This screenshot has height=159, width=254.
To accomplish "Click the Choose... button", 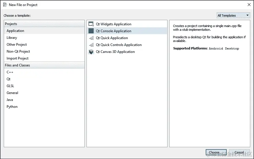I will coord(216,152).
